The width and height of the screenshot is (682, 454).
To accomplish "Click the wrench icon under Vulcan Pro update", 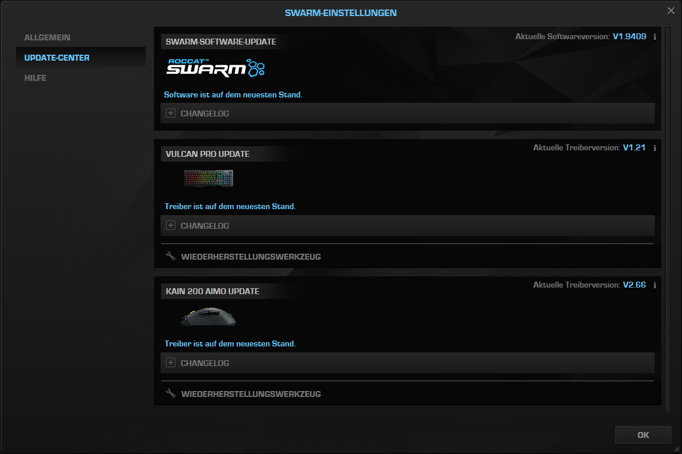I will point(171,256).
